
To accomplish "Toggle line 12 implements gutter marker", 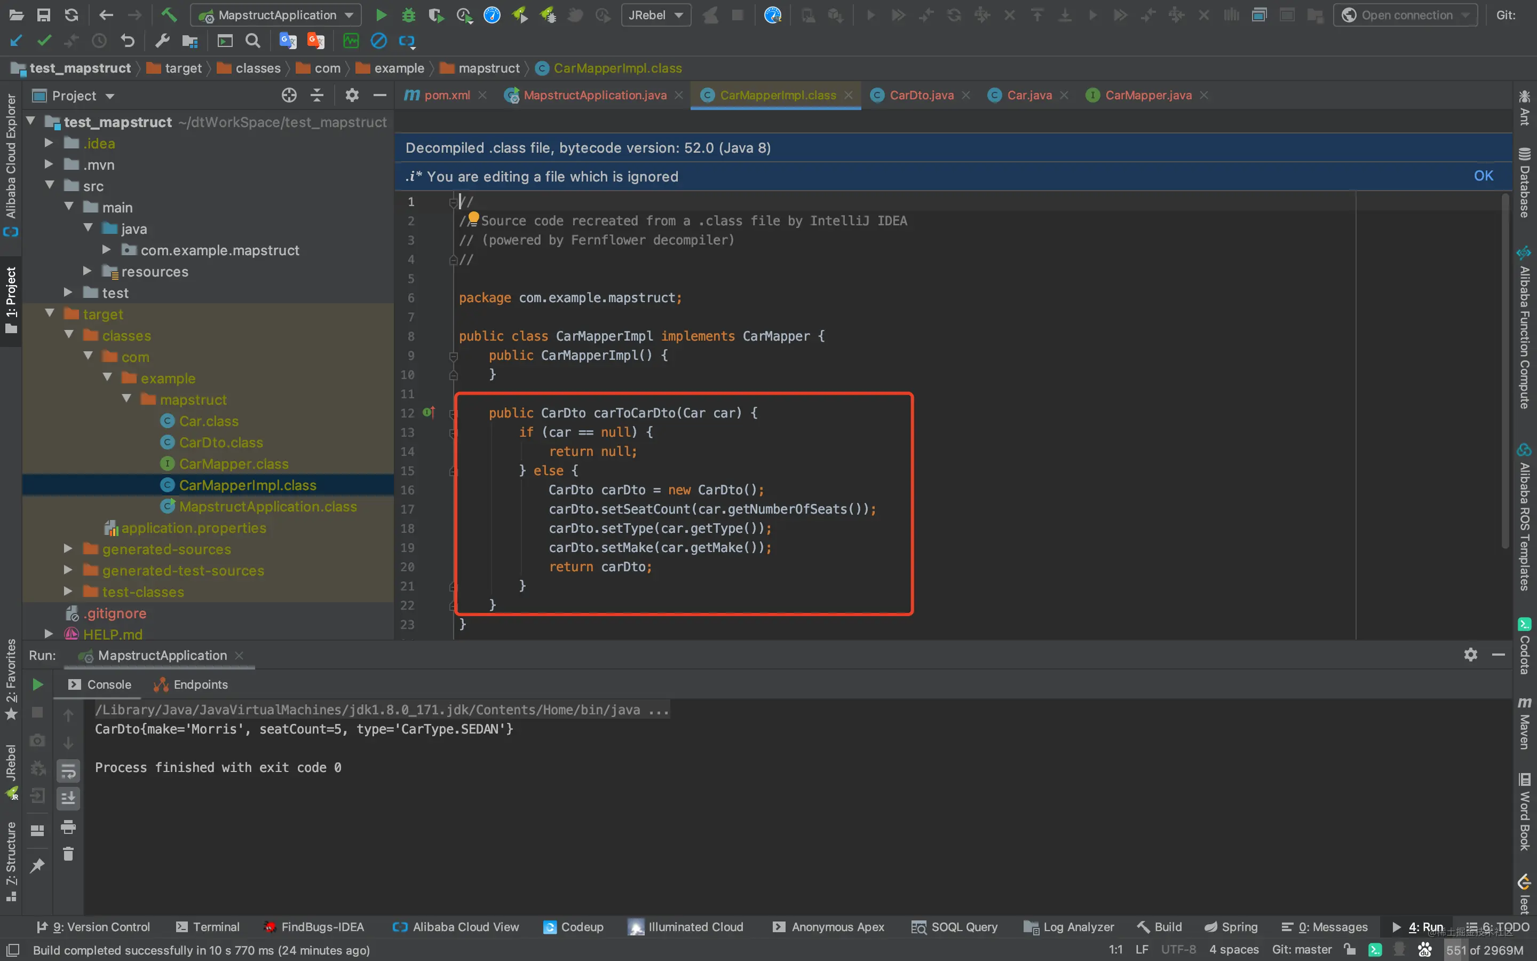I will point(429,413).
